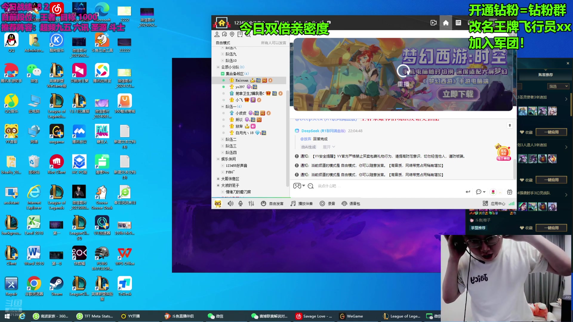573x322 pixels.
Task: Click the YY channel home logo icon
Action: click(x=221, y=23)
